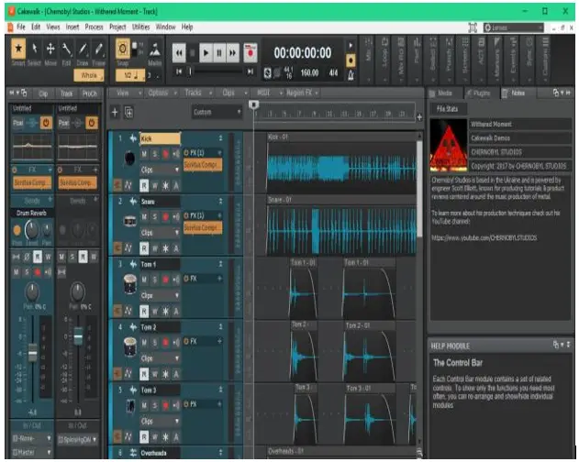Open the Master output dropdown

32,452
